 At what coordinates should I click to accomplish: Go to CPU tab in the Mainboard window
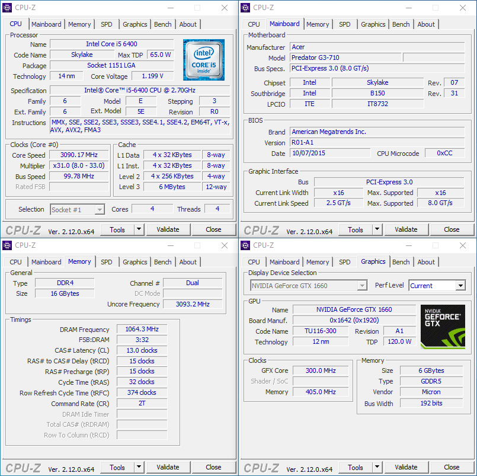(254, 24)
